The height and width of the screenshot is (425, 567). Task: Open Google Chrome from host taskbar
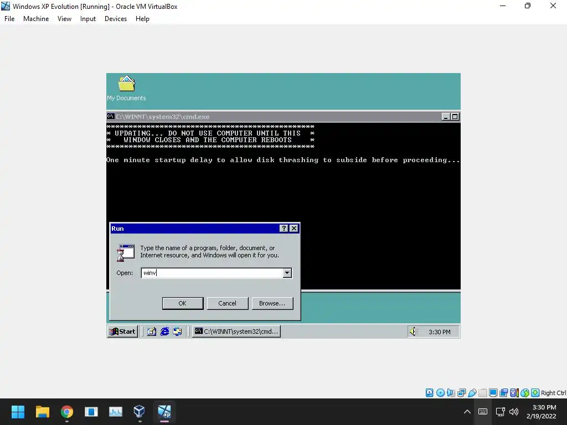tap(67, 412)
